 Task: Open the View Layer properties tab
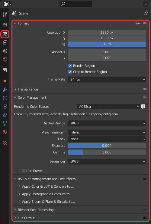point(5,42)
